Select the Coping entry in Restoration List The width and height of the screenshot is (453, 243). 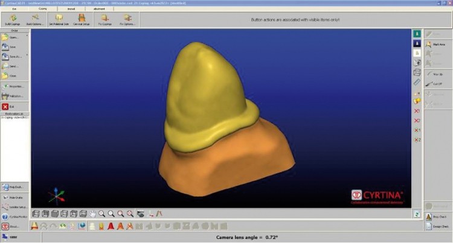(14, 118)
